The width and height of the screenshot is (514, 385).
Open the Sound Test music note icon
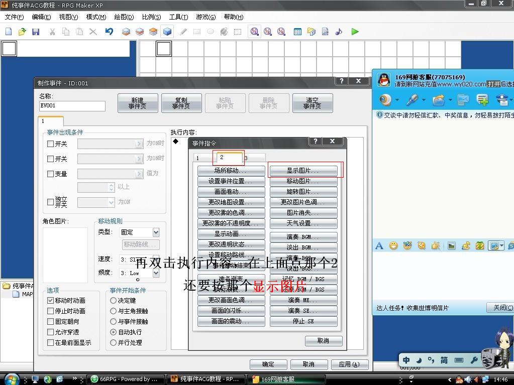tap(339, 32)
